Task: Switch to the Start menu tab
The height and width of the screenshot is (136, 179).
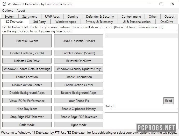Action: pyautogui.click(x=30, y=17)
